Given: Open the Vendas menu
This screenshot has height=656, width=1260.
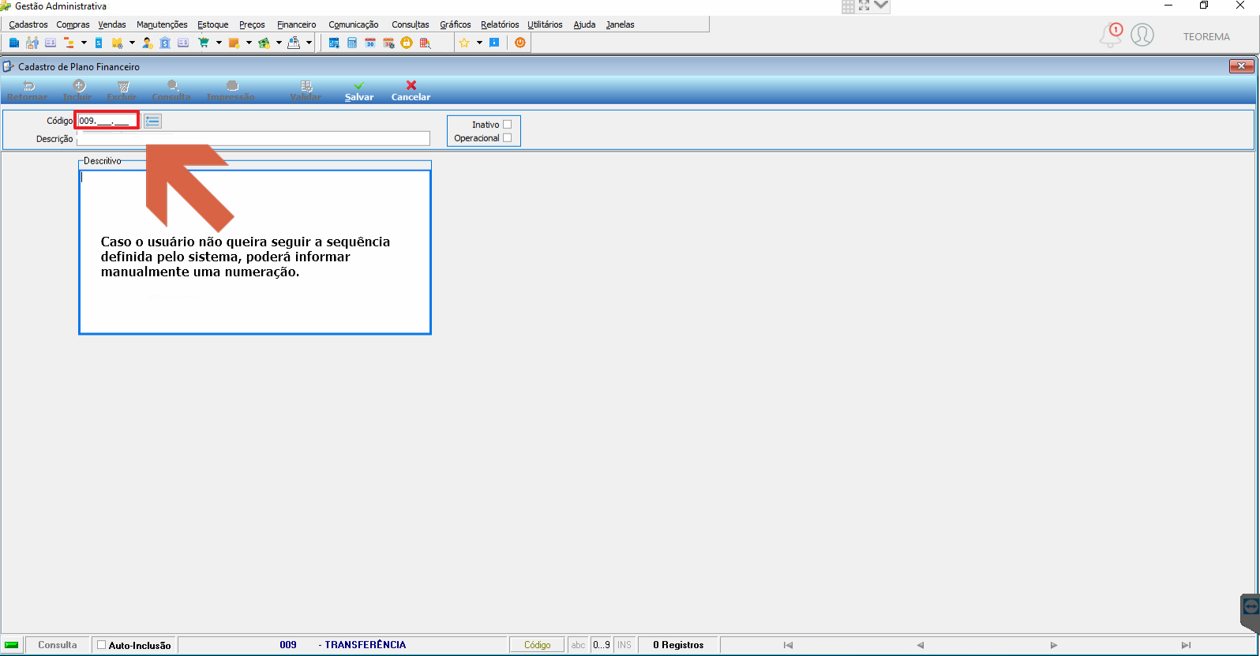Looking at the screenshot, I should tap(112, 24).
